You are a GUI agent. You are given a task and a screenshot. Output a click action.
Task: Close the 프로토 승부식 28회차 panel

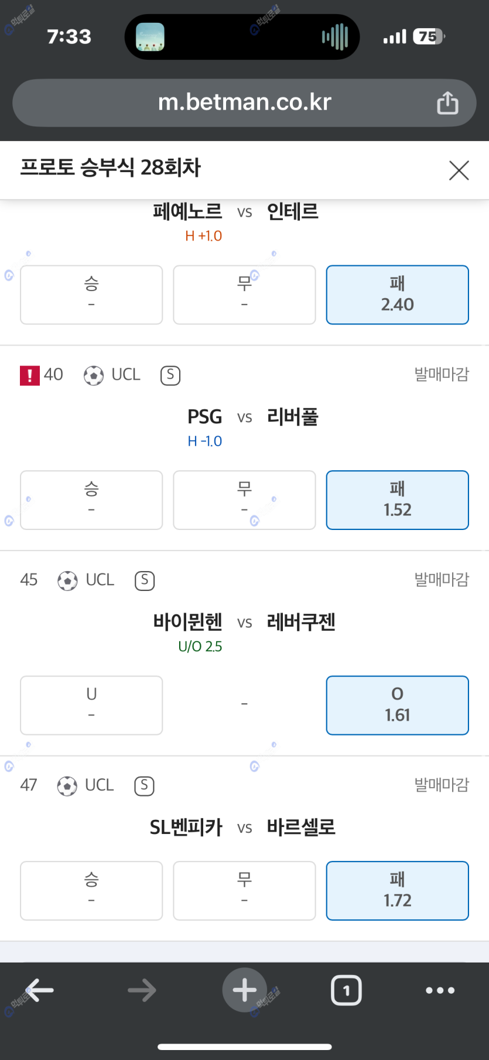459,170
